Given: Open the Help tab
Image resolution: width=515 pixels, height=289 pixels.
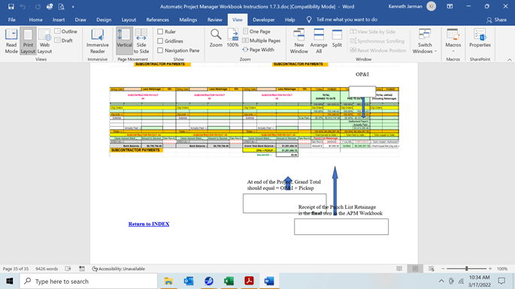Looking at the screenshot, I should point(289,20).
